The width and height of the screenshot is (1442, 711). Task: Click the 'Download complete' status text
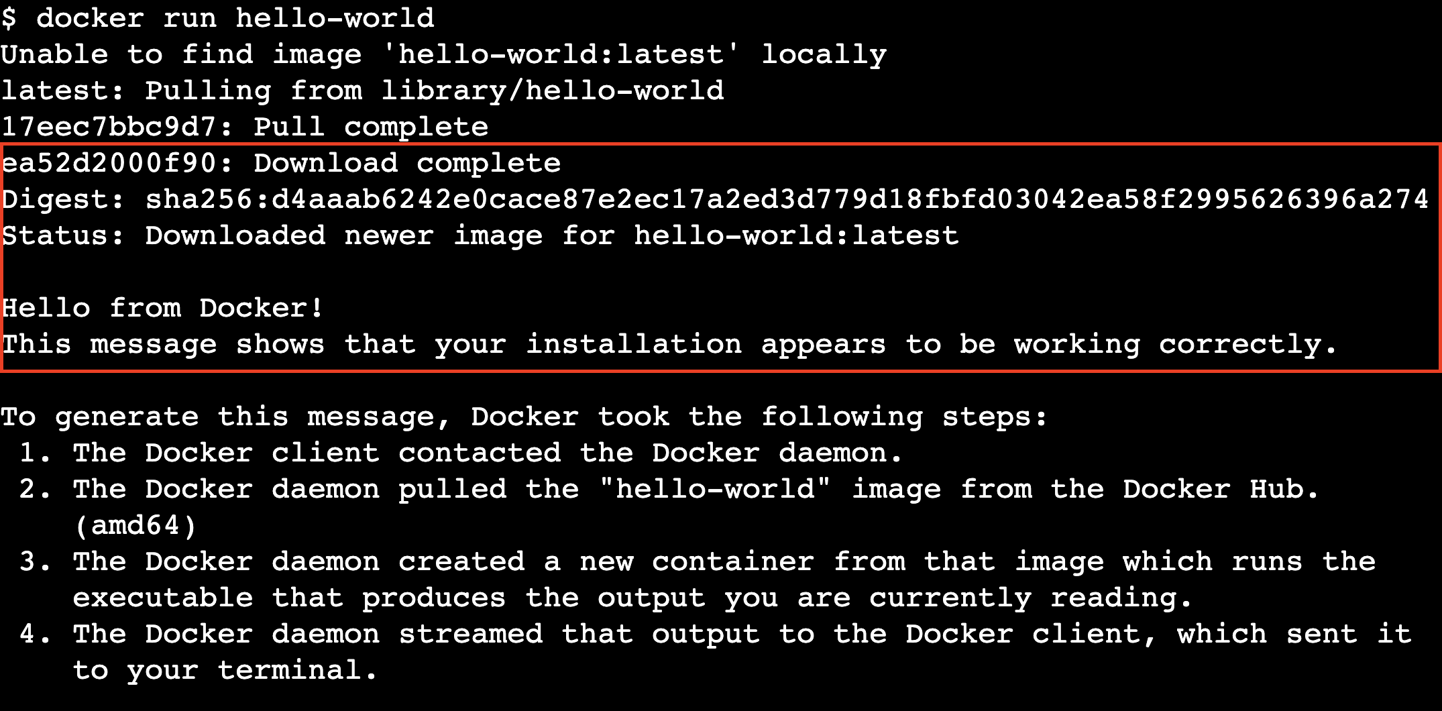click(x=407, y=163)
